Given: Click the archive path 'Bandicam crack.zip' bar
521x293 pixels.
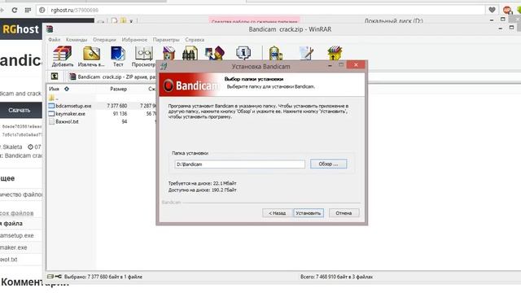Looking at the screenshot, I should click(x=112, y=77).
